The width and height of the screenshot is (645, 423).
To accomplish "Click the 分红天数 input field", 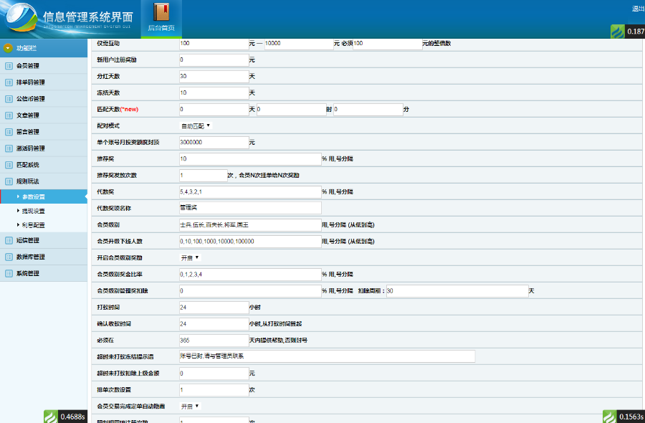I will pos(213,76).
